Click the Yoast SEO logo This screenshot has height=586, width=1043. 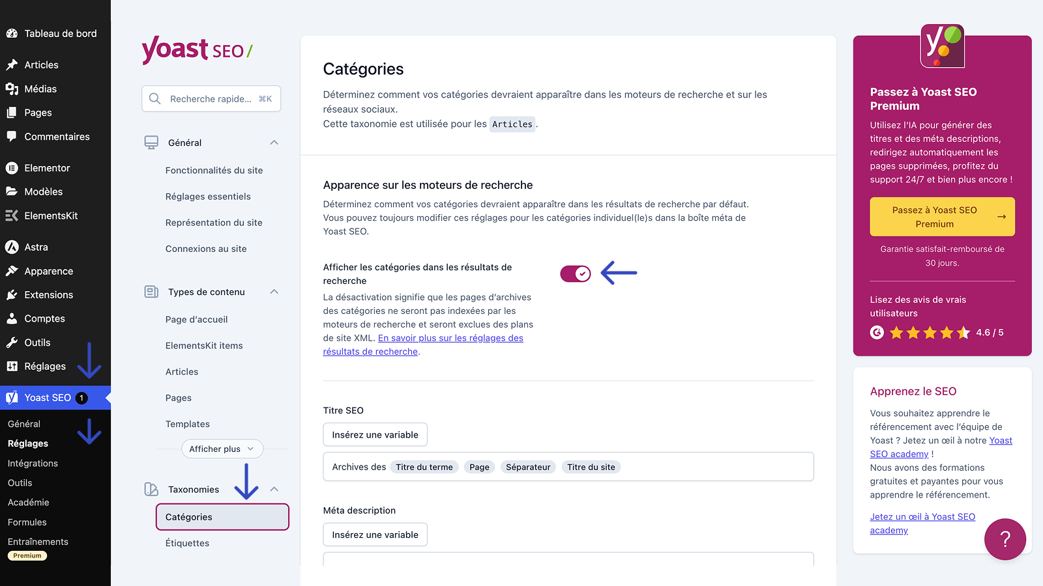(196, 50)
